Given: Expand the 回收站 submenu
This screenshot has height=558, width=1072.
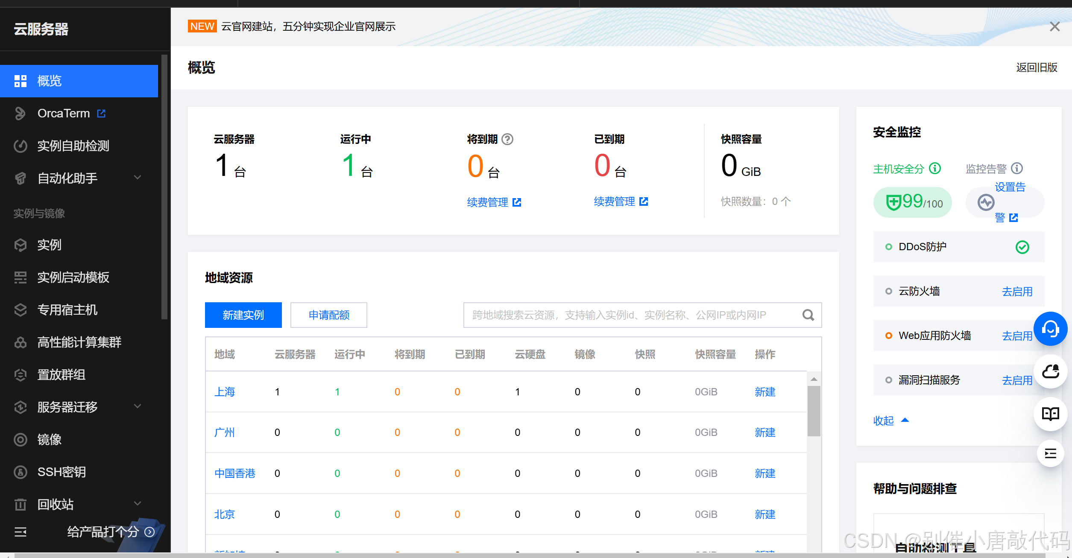Looking at the screenshot, I should pos(138,504).
